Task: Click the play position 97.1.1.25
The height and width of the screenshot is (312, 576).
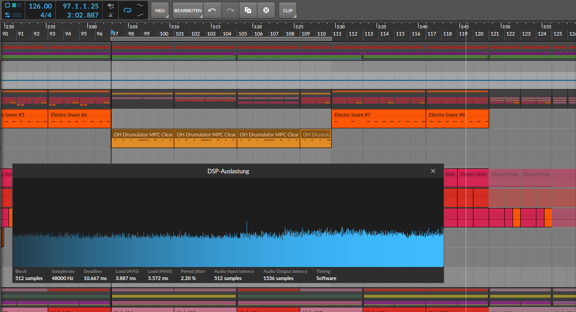Action: tap(81, 6)
